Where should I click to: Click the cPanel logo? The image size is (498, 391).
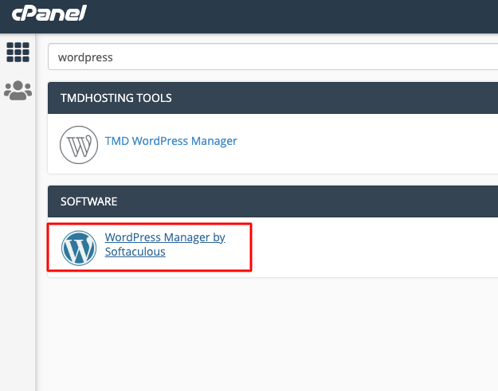(49, 14)
